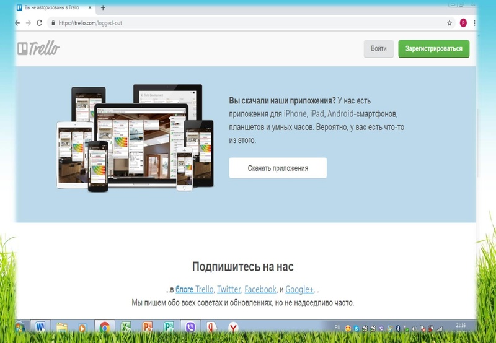Screen dimensions: 496x343
Task: Open the Facebook link
Action: pos(260,289)
